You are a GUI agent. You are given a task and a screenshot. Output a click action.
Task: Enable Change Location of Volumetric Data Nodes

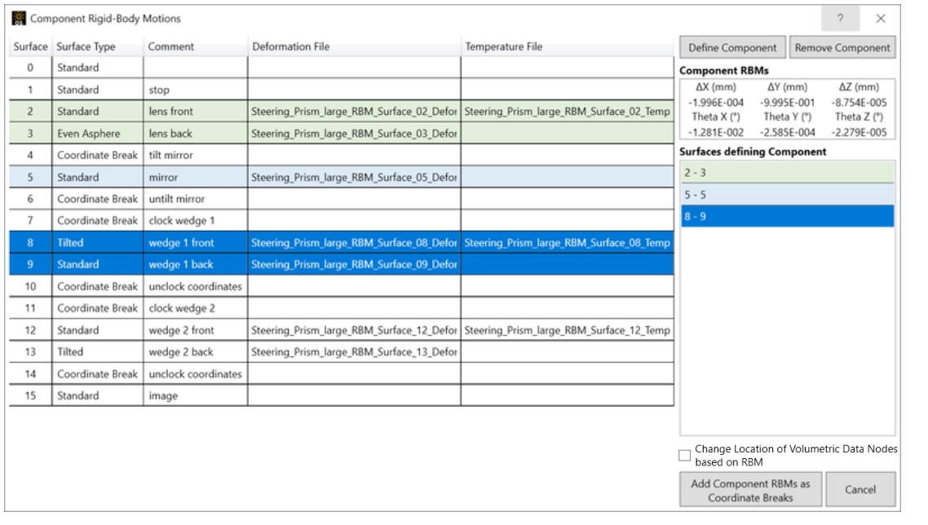tap(684, 455)
